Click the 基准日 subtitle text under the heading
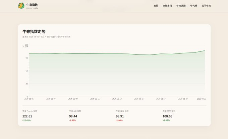Screen dimensions: 228x139 click(x=46, y=37)
